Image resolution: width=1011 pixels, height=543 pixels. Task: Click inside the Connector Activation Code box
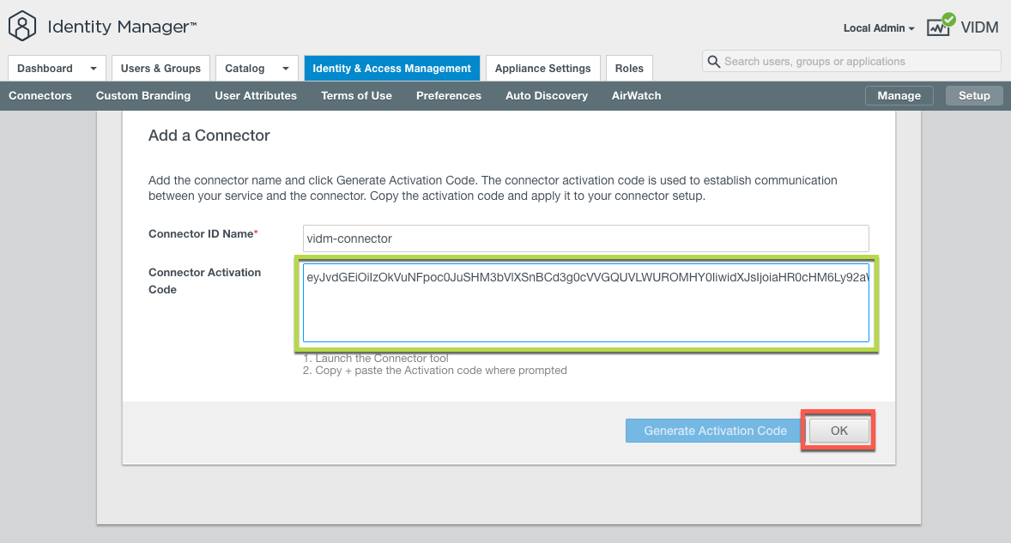pyautogui.click(x=586, y=303)
